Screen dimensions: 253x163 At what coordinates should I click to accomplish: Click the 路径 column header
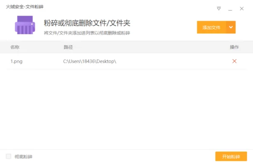click(68, 47)
